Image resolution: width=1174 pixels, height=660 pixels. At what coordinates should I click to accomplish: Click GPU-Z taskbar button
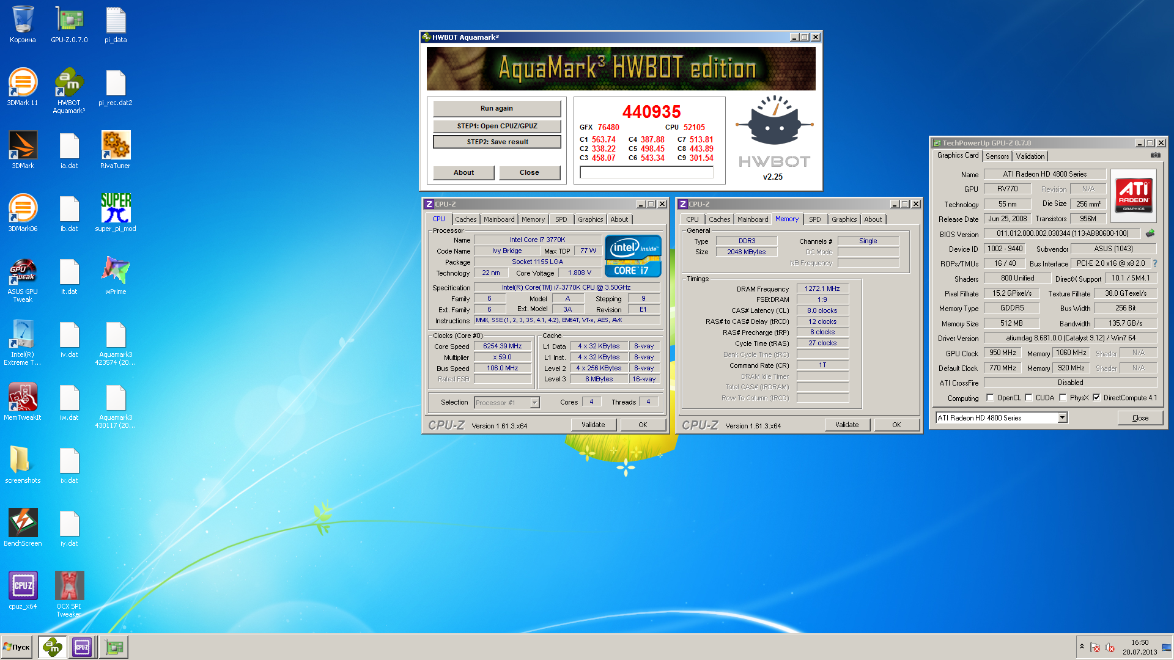[114, 647]
